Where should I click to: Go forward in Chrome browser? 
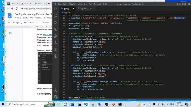click(x=12, y=9)
